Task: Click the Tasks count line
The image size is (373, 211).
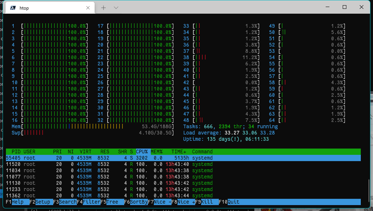Action: click(x=231, y=126)
